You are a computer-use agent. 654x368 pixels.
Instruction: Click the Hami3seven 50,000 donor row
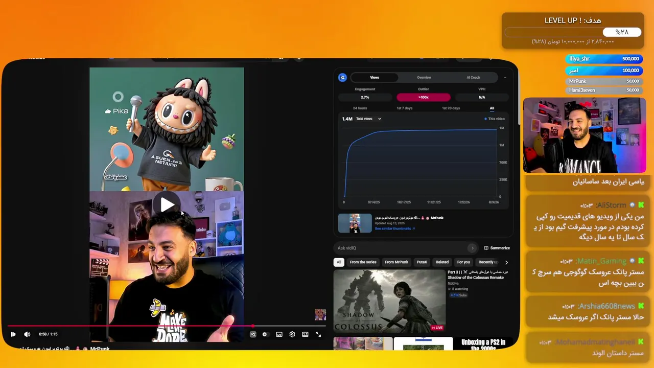604,90
